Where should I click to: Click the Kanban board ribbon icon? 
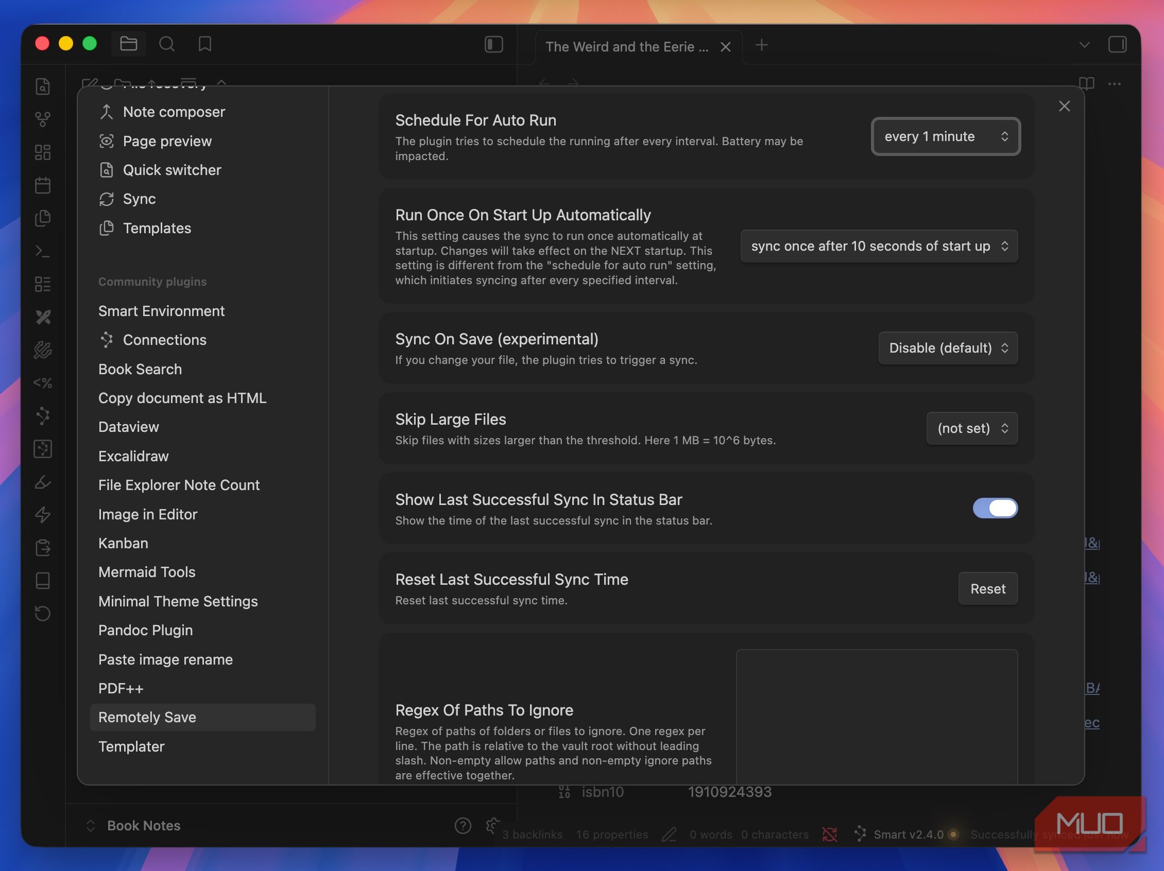pyautogui.click(x=43, y=284)
